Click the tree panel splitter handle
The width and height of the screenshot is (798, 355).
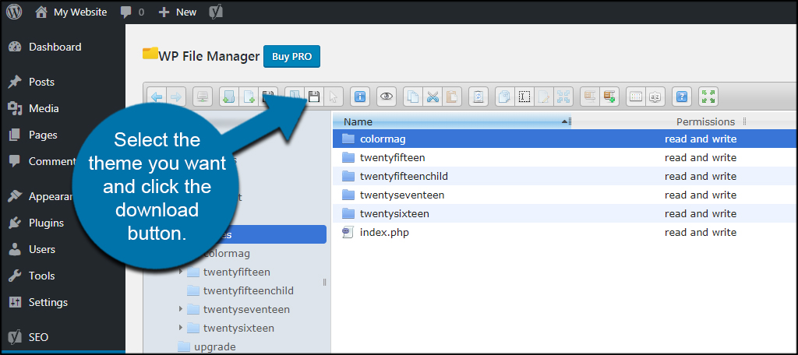pos(325,283)
